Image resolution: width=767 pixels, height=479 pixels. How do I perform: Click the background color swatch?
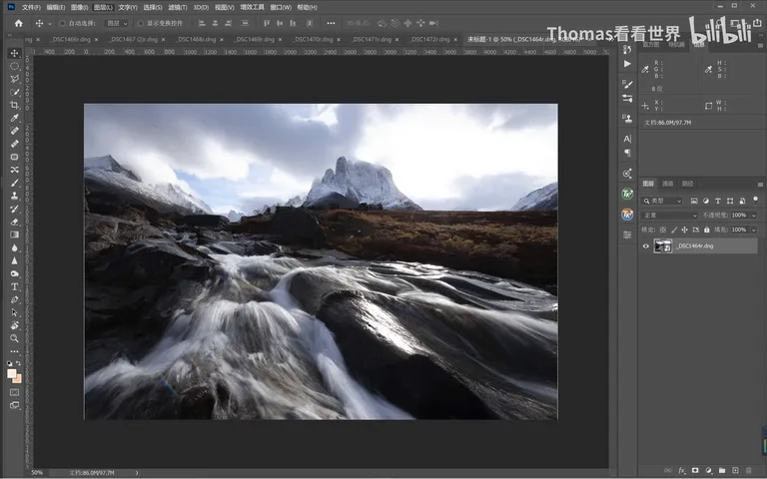[18, 379]
